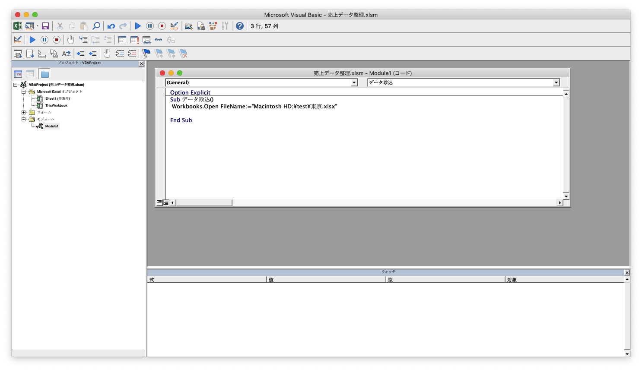The image size is (642, 370).
Task: Step Into code with the Debug toolbar icon
Action: click(83, 40)
